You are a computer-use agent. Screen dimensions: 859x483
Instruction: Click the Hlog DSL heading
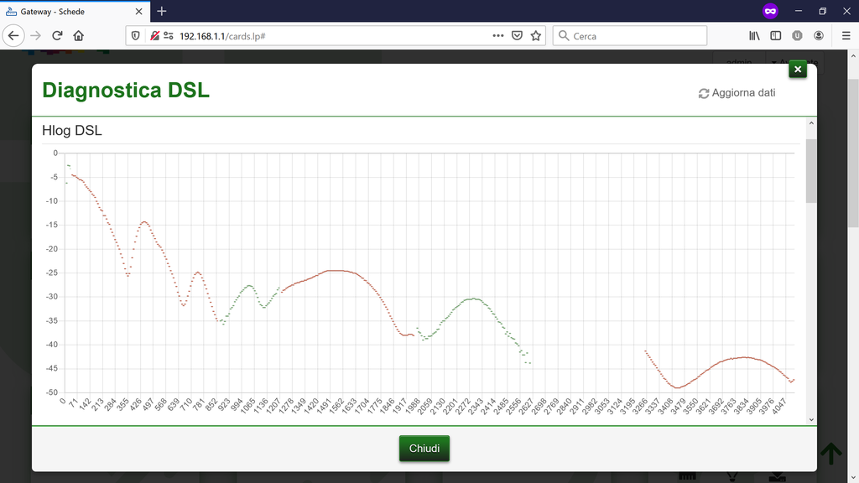point(72,130)
